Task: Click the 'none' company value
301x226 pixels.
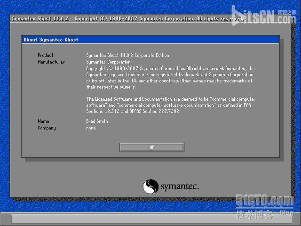Action: point(91,128)
